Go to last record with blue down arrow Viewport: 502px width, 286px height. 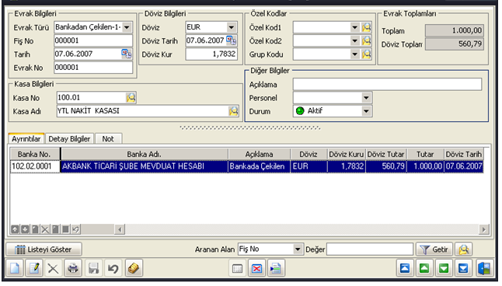click(x=463, y=268)
